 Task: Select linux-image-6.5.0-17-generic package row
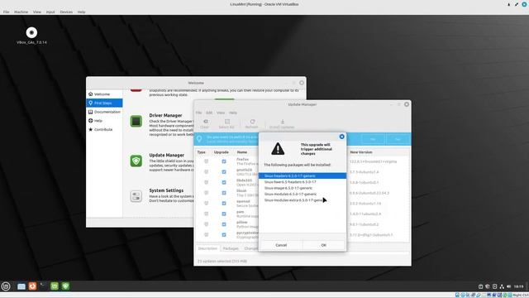pyautogui.click(x=303, y=188)
